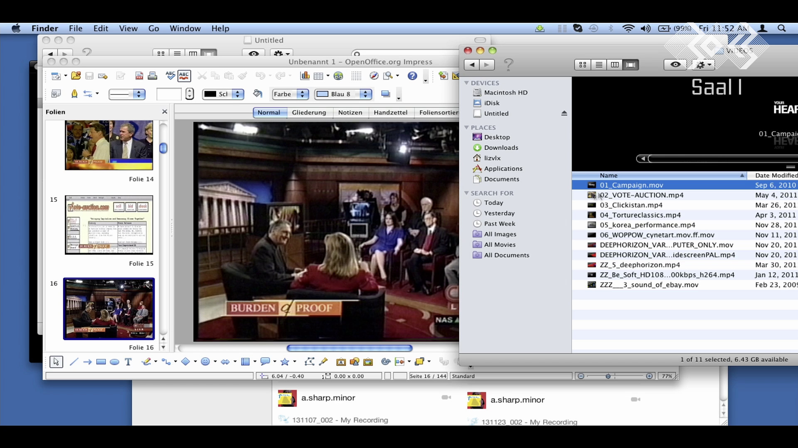Collapse the PLACES sidebar section
Screen dimensions: 798x448
pos(466,127)
